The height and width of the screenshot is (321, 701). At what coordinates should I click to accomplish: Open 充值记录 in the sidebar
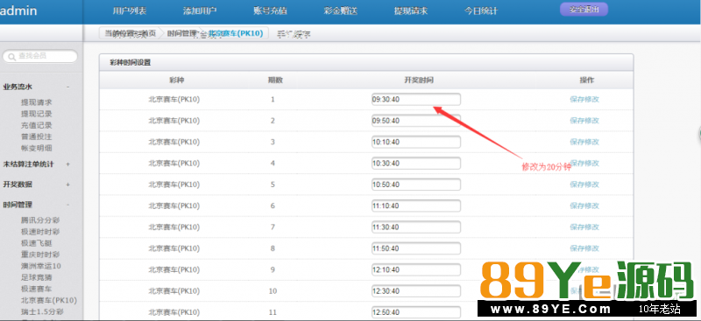pyautogui.click(x=36, y=125)
